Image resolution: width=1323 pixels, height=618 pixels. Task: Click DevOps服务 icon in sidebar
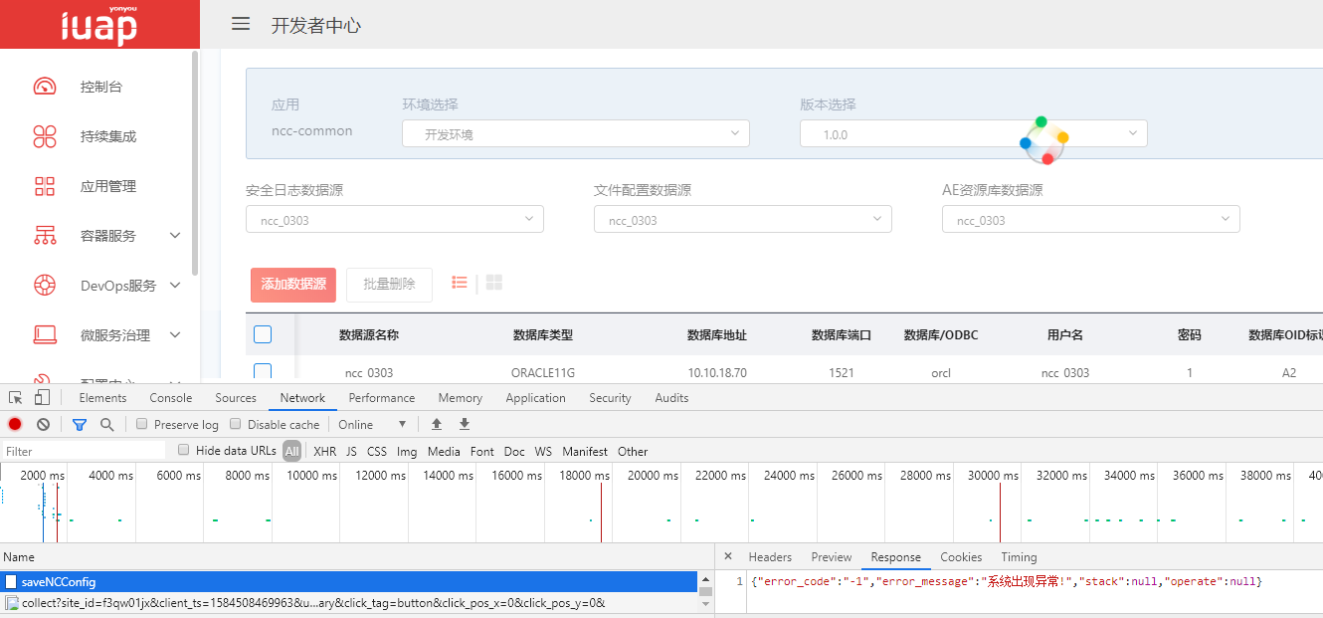pos(45,286)
